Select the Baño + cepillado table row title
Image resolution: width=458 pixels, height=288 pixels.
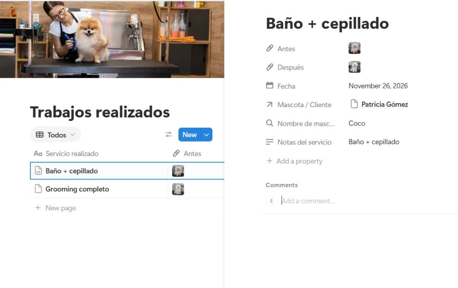72,171
